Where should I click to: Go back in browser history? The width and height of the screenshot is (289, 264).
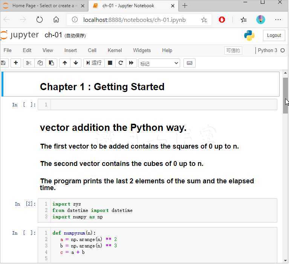pos(7,19)
